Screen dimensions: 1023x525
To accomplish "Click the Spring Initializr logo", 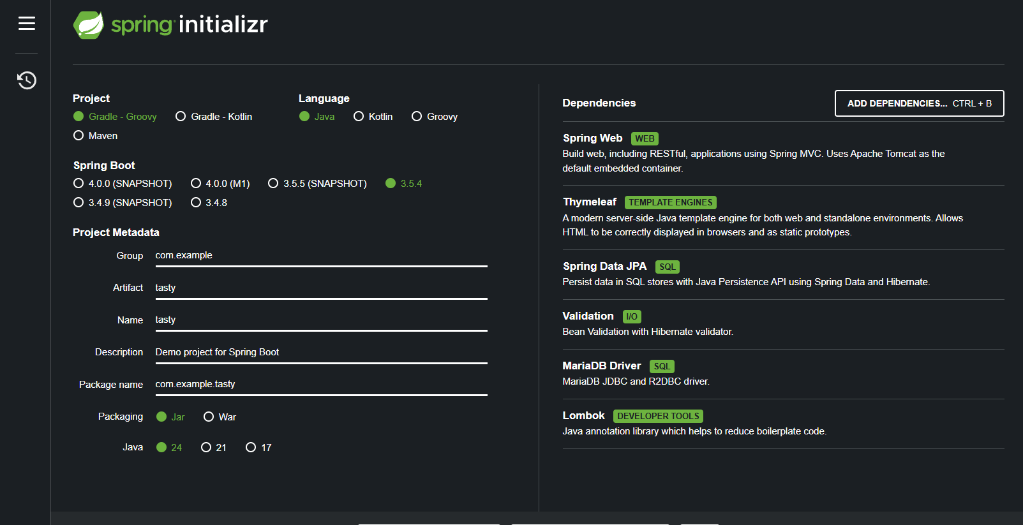I will click(170, 25).
